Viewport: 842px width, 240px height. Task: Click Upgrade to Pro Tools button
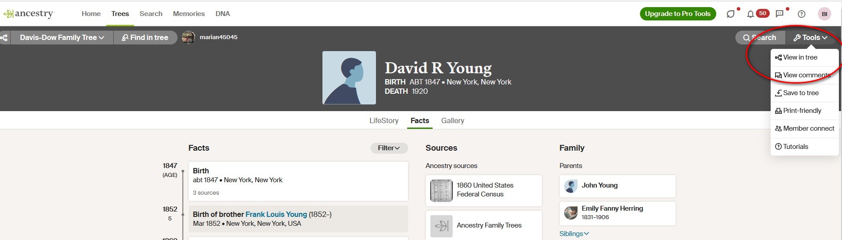pyautogui.click(x=677, y=14)
